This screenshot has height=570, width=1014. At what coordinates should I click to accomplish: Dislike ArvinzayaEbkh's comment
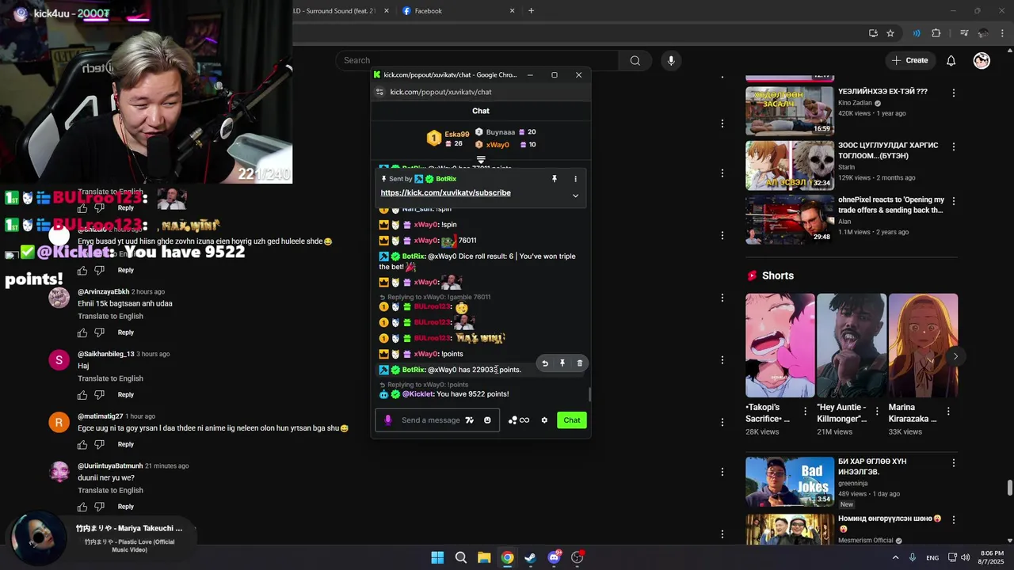(100, 332)
